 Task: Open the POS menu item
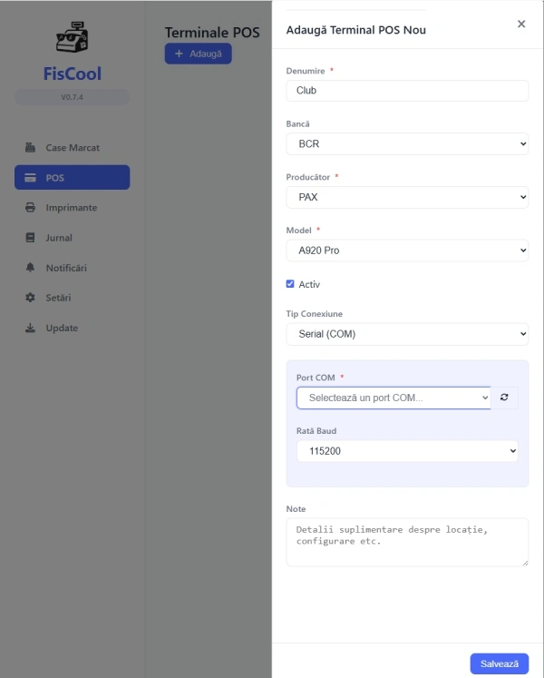(x=73, y=177)
